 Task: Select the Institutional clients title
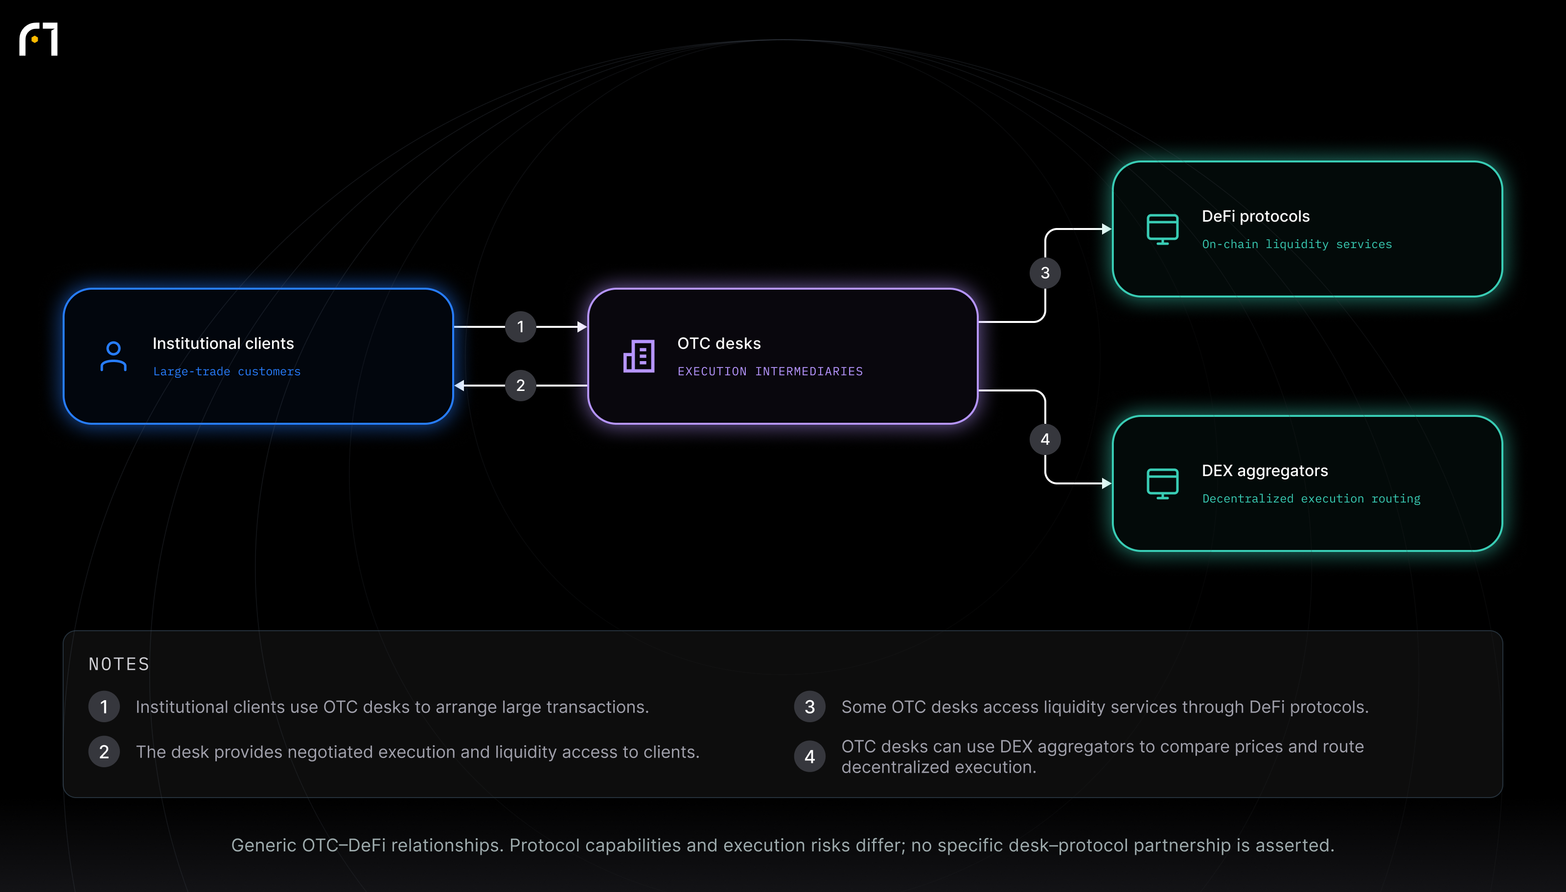[223, 343]
